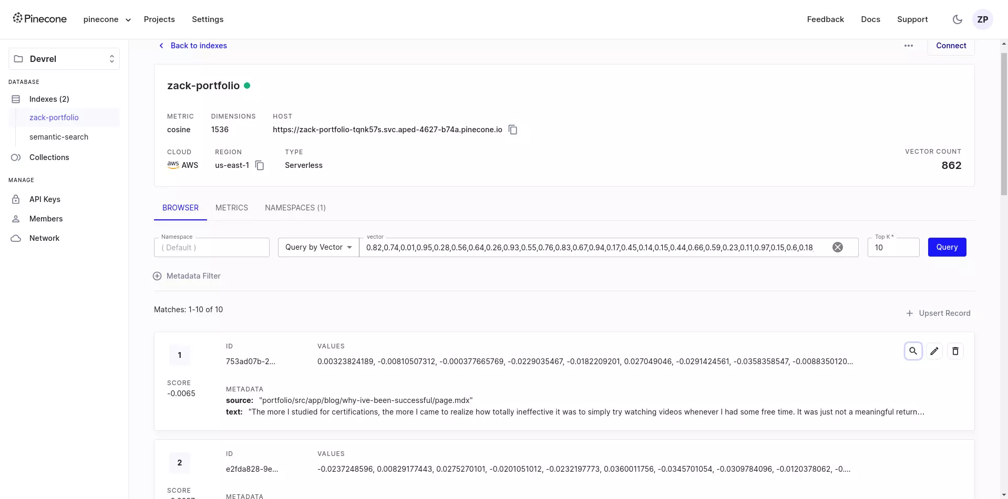The image size is (1008, 499).
Task: Open the Devrel project selector
Action: [x=64, y=59]
